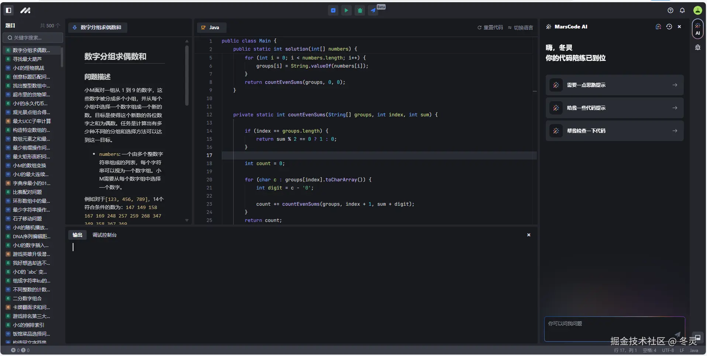Click the 关键字搜索 search input field
The image size is (707, 356).
click(x=33, y=38)
